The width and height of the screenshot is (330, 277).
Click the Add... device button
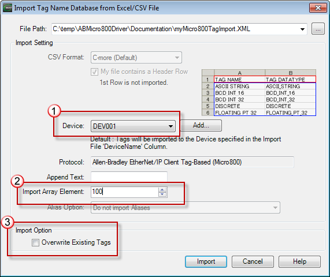[201, 125]
